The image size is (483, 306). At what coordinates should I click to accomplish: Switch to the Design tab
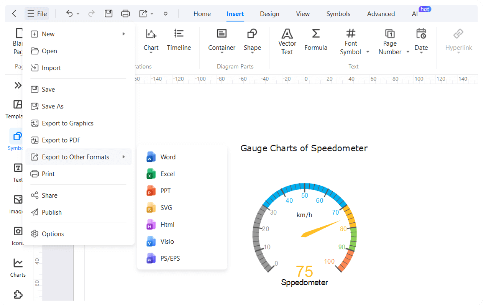269,14
